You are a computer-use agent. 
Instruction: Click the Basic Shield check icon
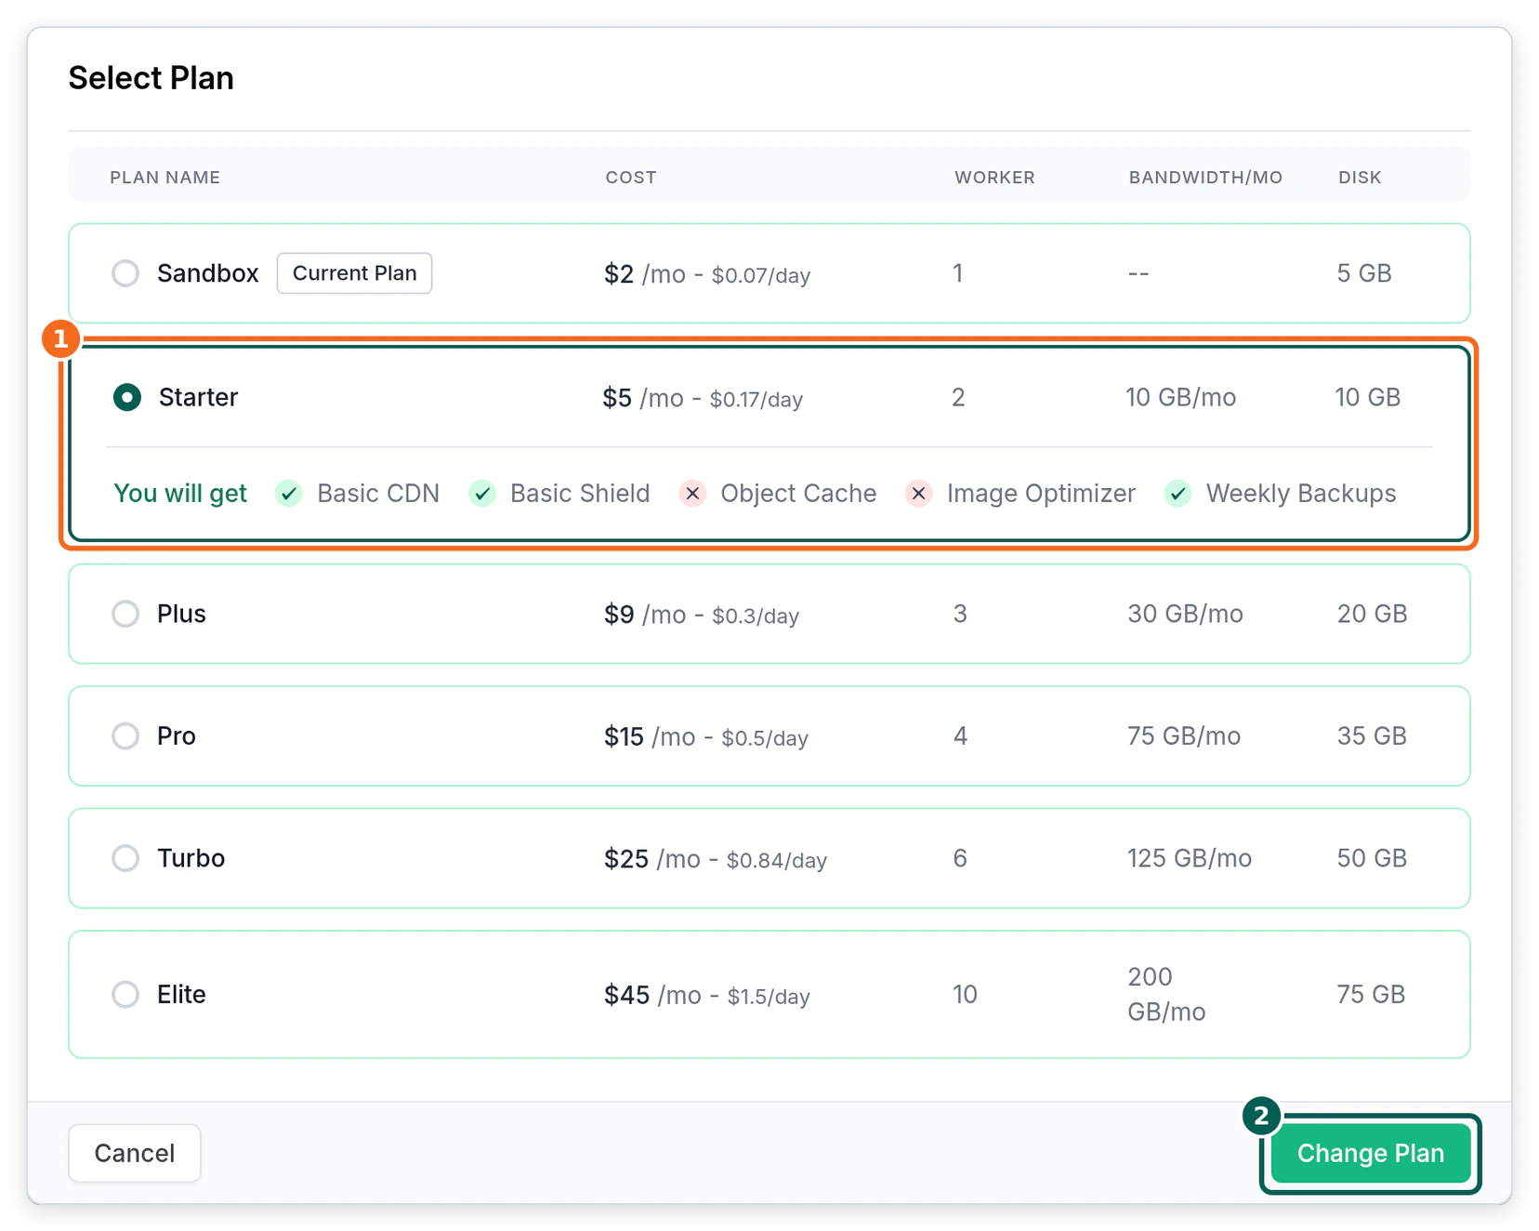pos(482,493)
